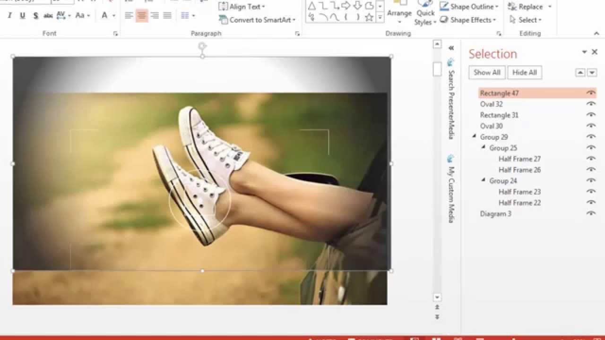This screenshot has width=605, height=340.
Task: Pick the arc shape from gallery
Action: tap(323, 17)
